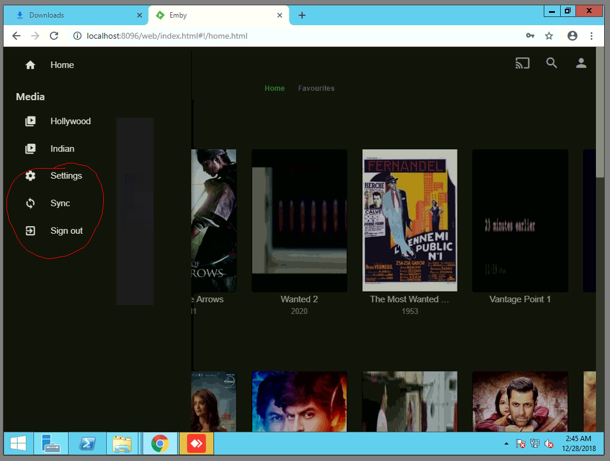Click the browser forward arrow
610x461 pixels.
(x=35, y=36)
